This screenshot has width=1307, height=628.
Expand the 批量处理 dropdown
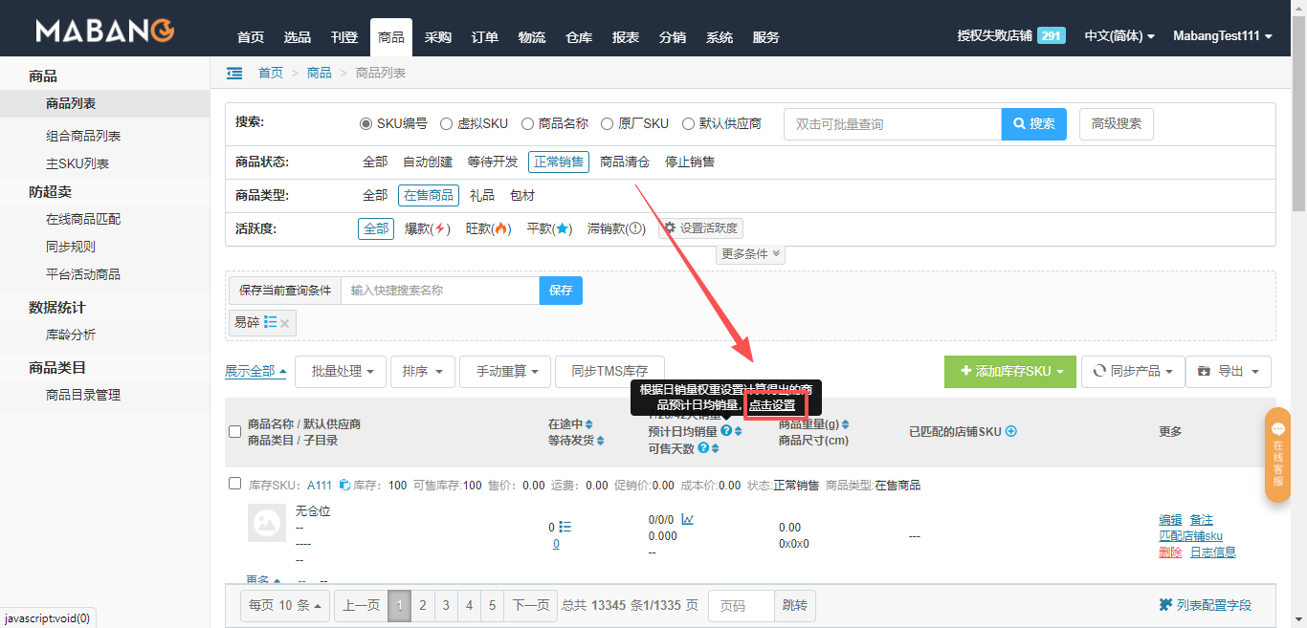(x=341, y=371)
